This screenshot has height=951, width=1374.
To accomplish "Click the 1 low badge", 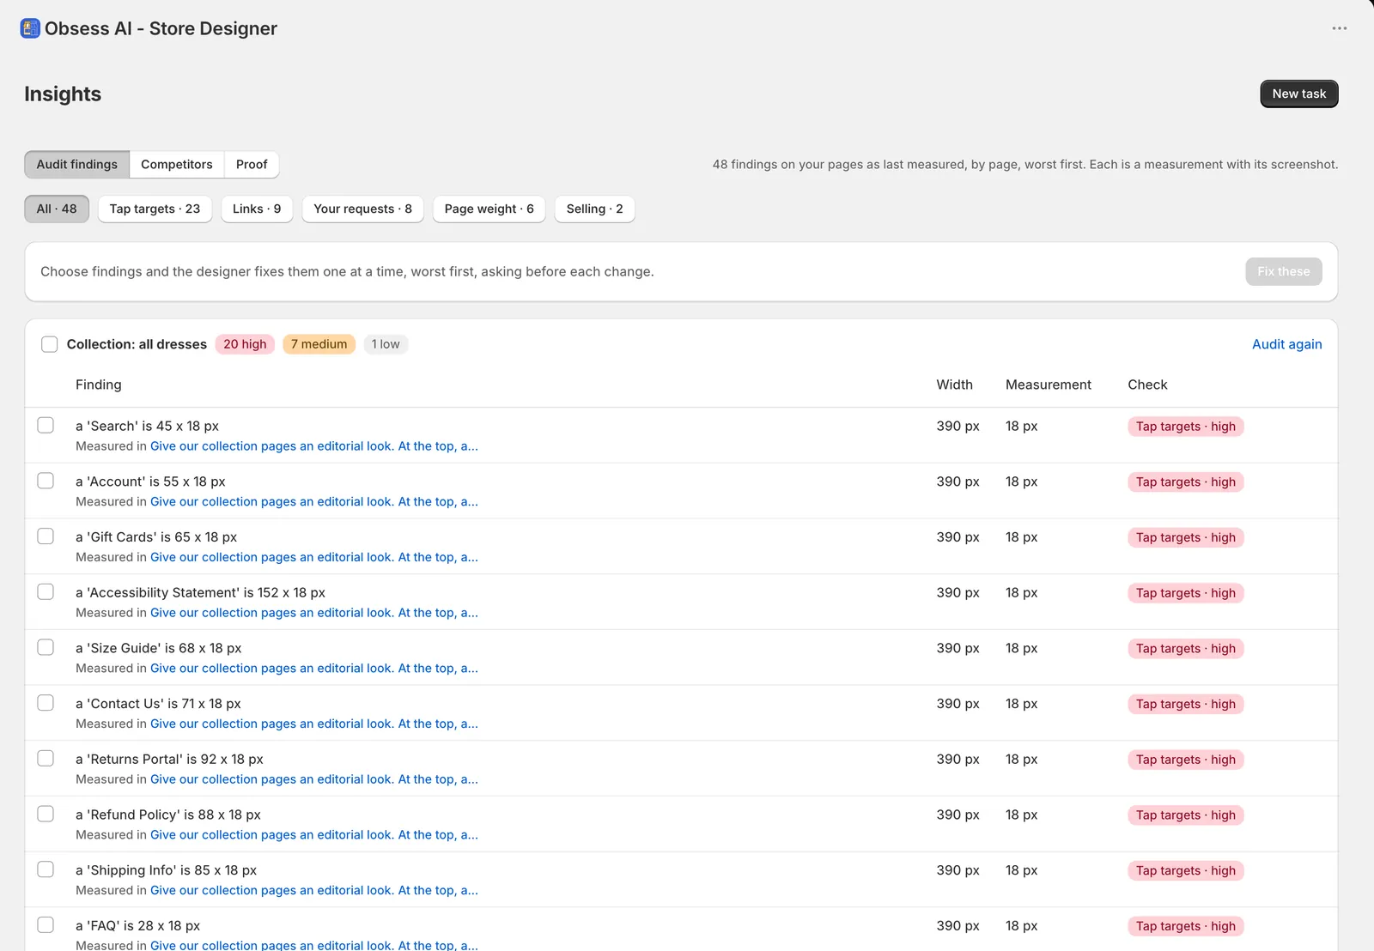I will point(386,344).
